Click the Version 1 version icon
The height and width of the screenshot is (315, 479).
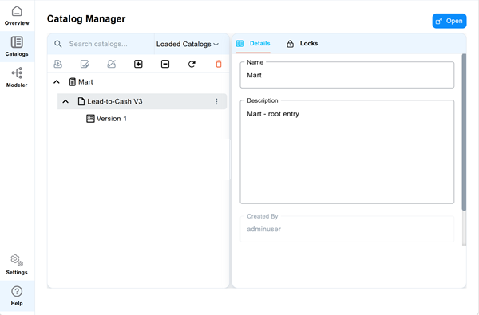90,119
